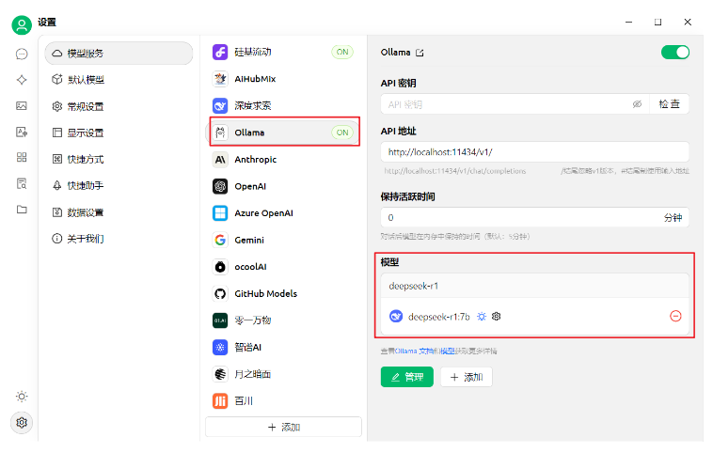Select 默认模型 in the settings menu

coord(86,80)
